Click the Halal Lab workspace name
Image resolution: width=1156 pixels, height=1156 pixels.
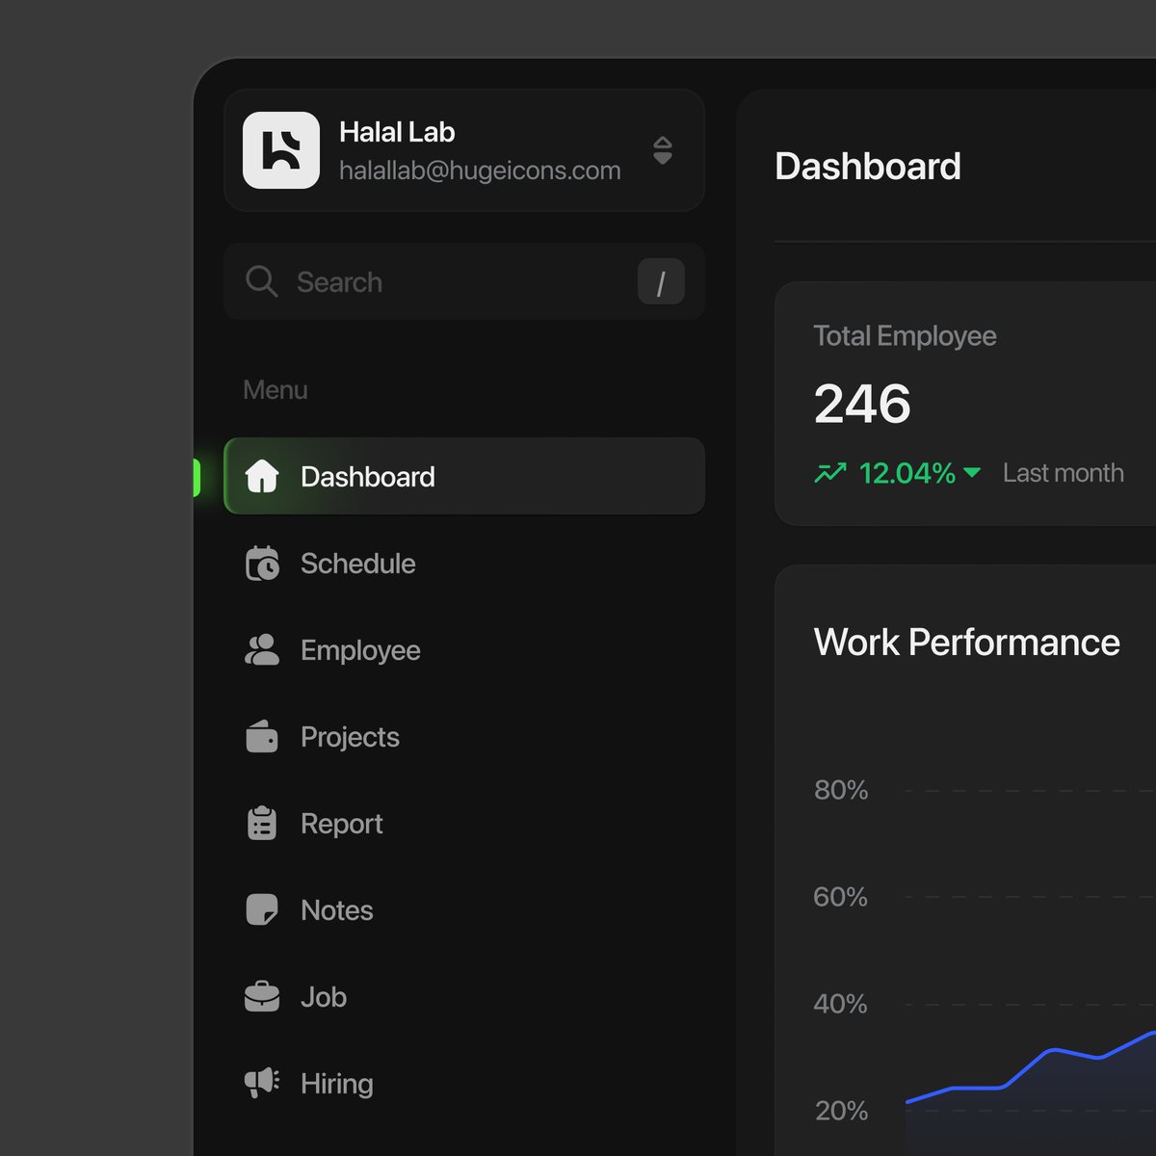point(397,132)
